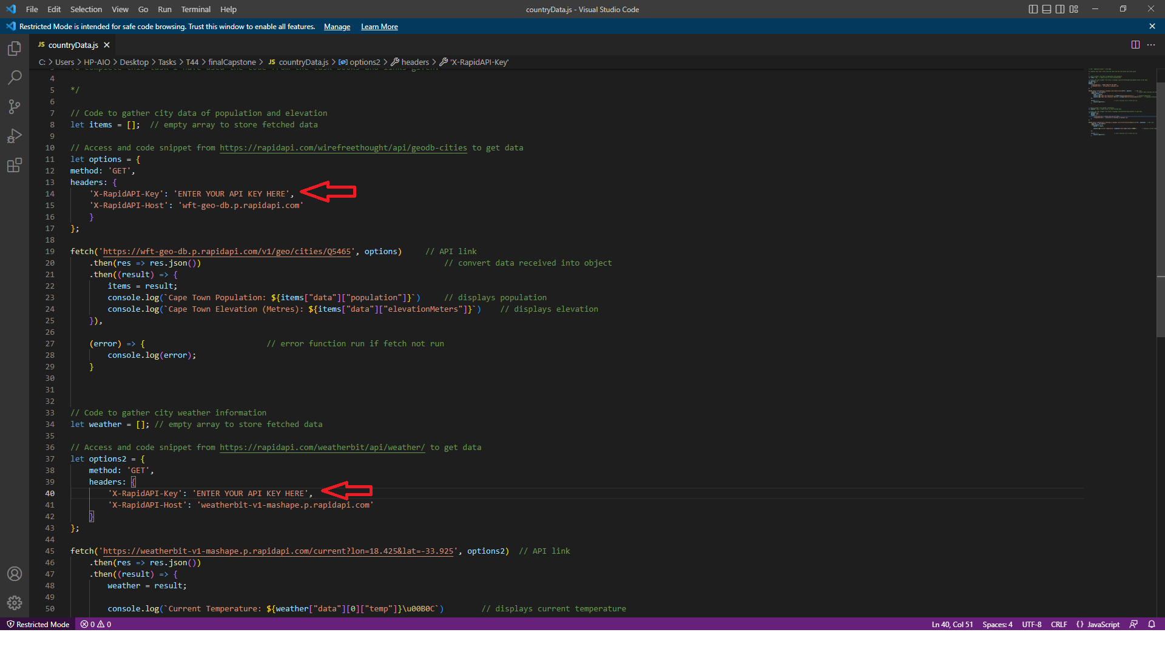Toggle the Primary Side Bar visibility

click(1032, 9)
